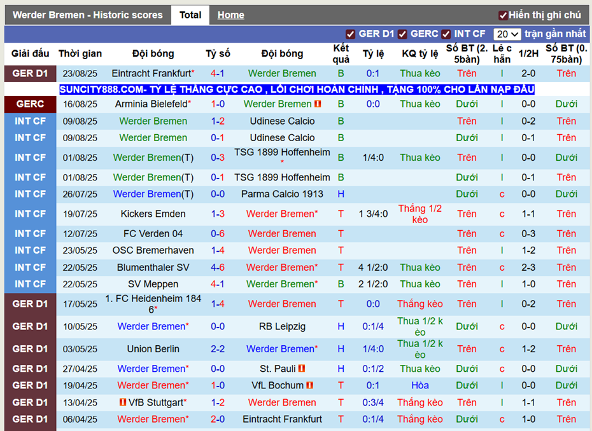This screenshot has width=592, height=431.
Task: Open OSC Bremerhaven team link
Action: (x=153, y=250)
